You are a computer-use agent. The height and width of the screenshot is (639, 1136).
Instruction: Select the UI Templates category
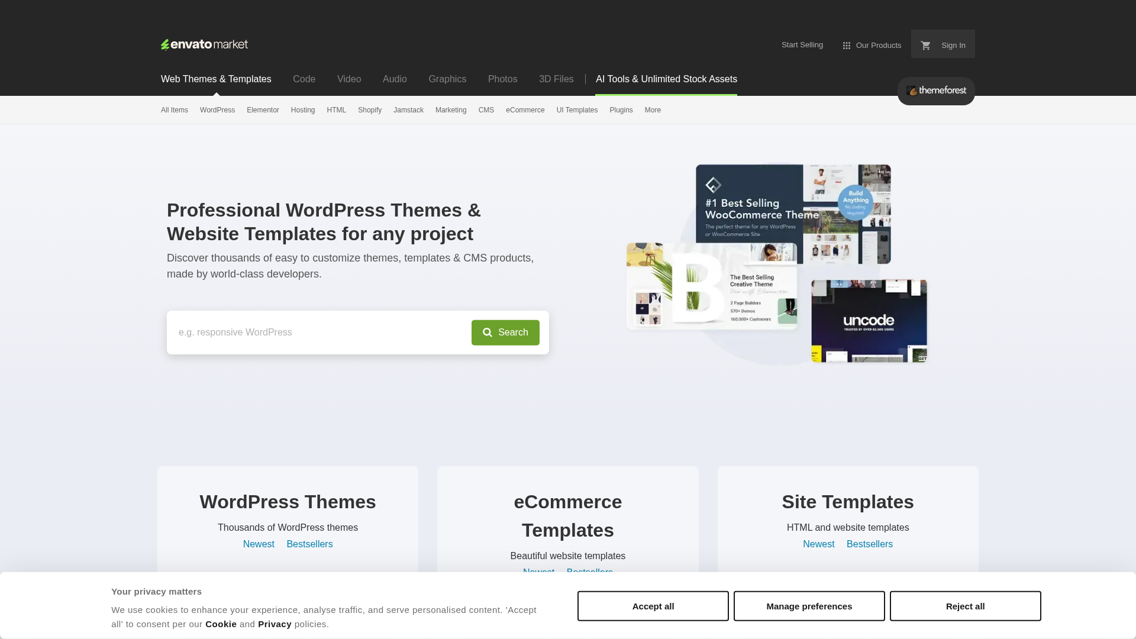tap(577, 110)
